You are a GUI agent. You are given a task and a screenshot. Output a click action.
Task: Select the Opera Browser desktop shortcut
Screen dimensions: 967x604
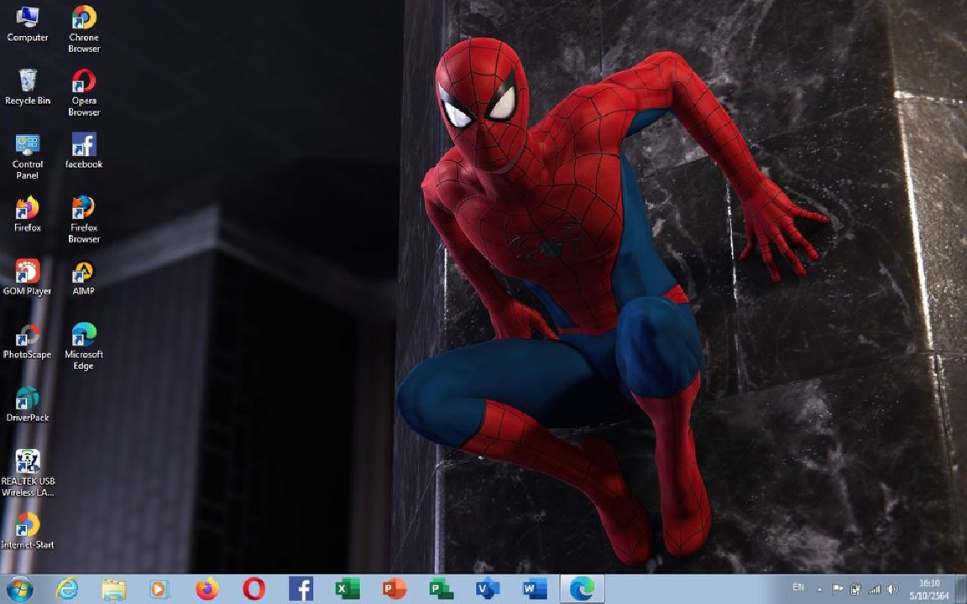(84, 93)
